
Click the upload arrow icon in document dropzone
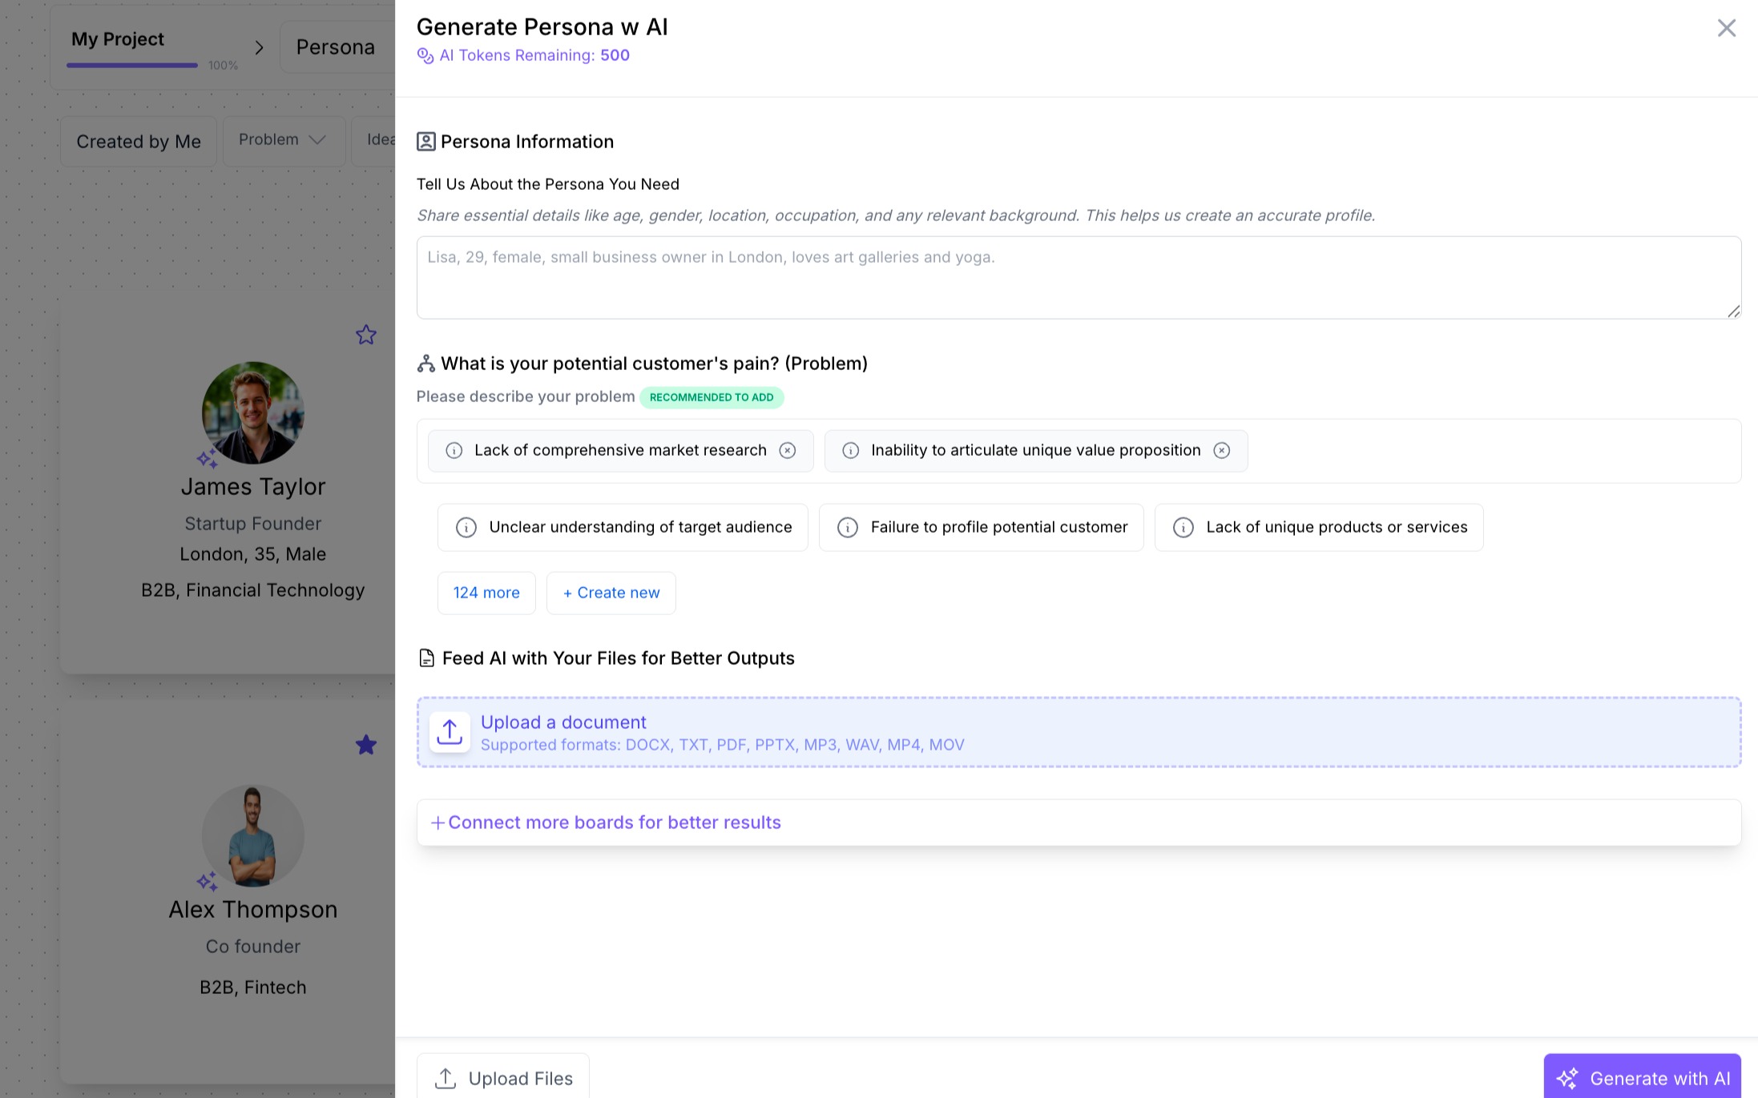(450, 732)
